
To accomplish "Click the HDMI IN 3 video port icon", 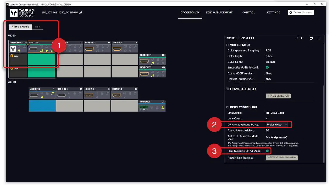I will 89,49.
